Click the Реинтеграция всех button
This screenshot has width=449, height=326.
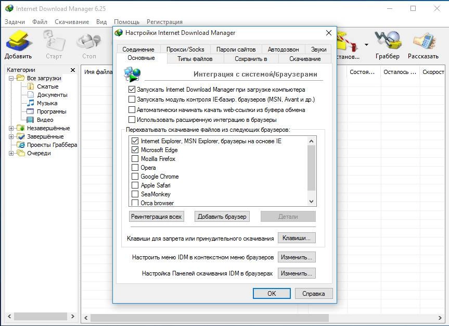[x=157, y=217]
